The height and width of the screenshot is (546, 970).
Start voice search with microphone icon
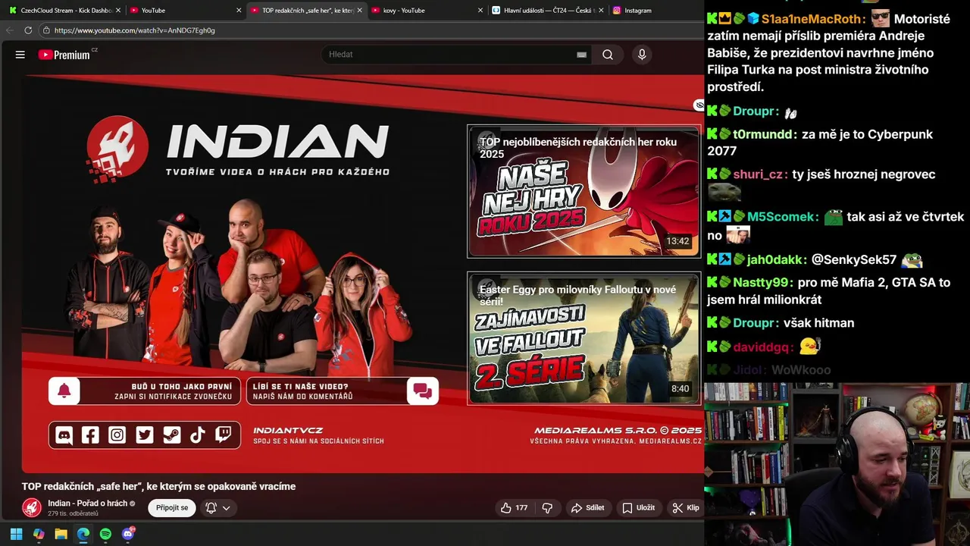pyautogui.click(x=642, y=55)
